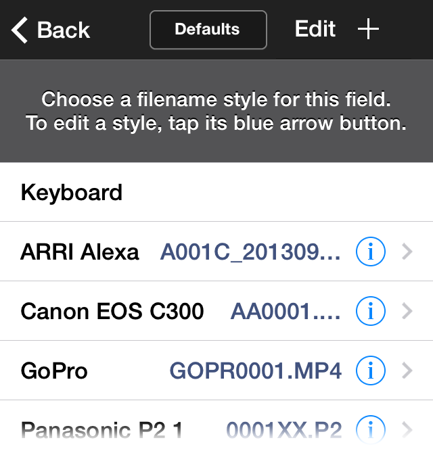Expand the Panasonic P2 1 row chevron
The image size is (433, 453).
click(x=407, y=429)
